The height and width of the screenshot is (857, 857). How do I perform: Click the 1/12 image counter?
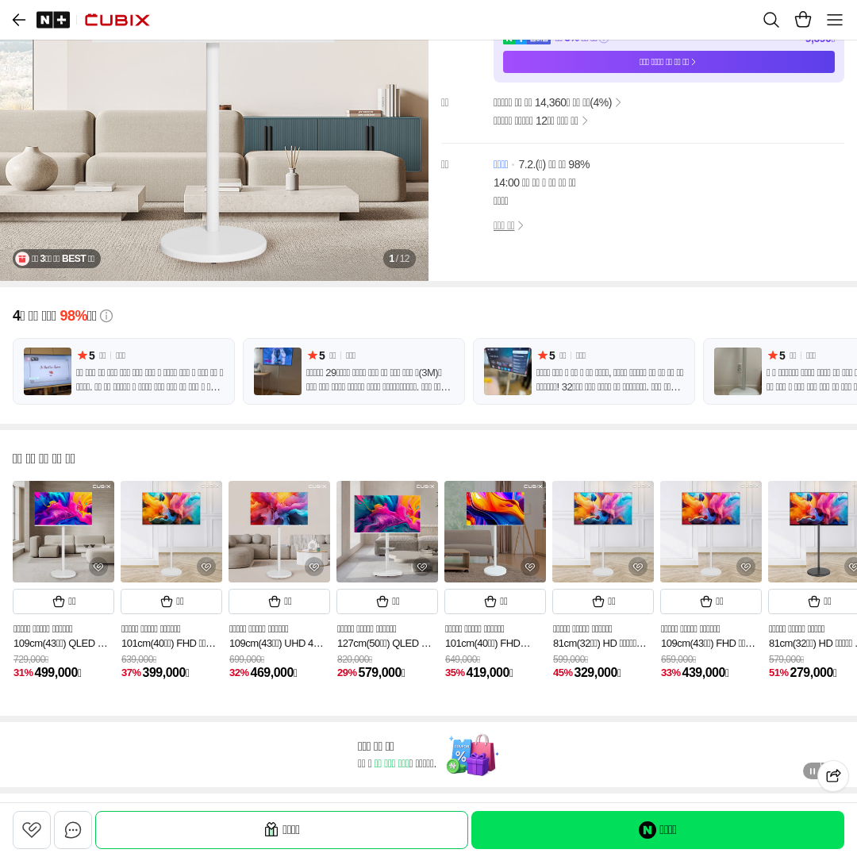coord(399,259)
